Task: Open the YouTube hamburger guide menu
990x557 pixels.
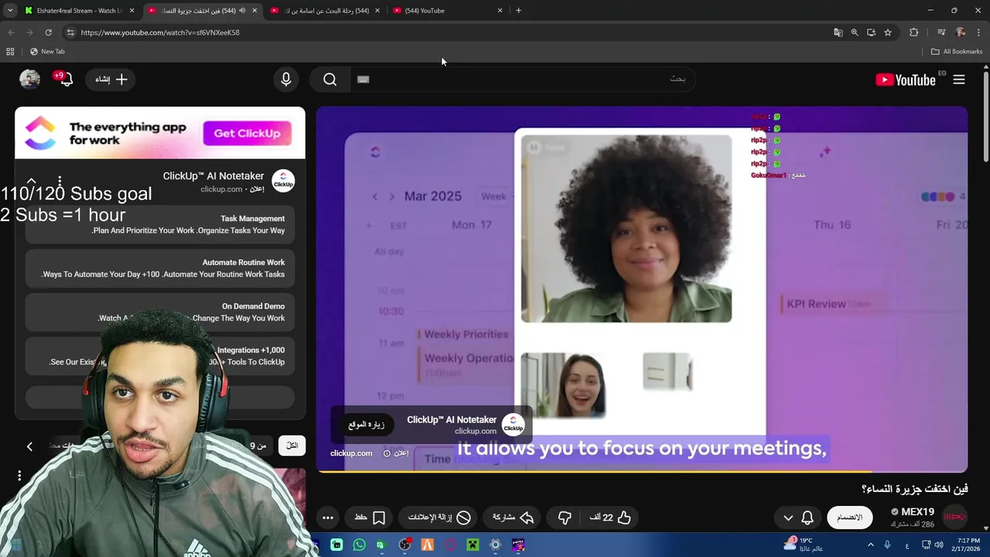Action: point(959,80)
